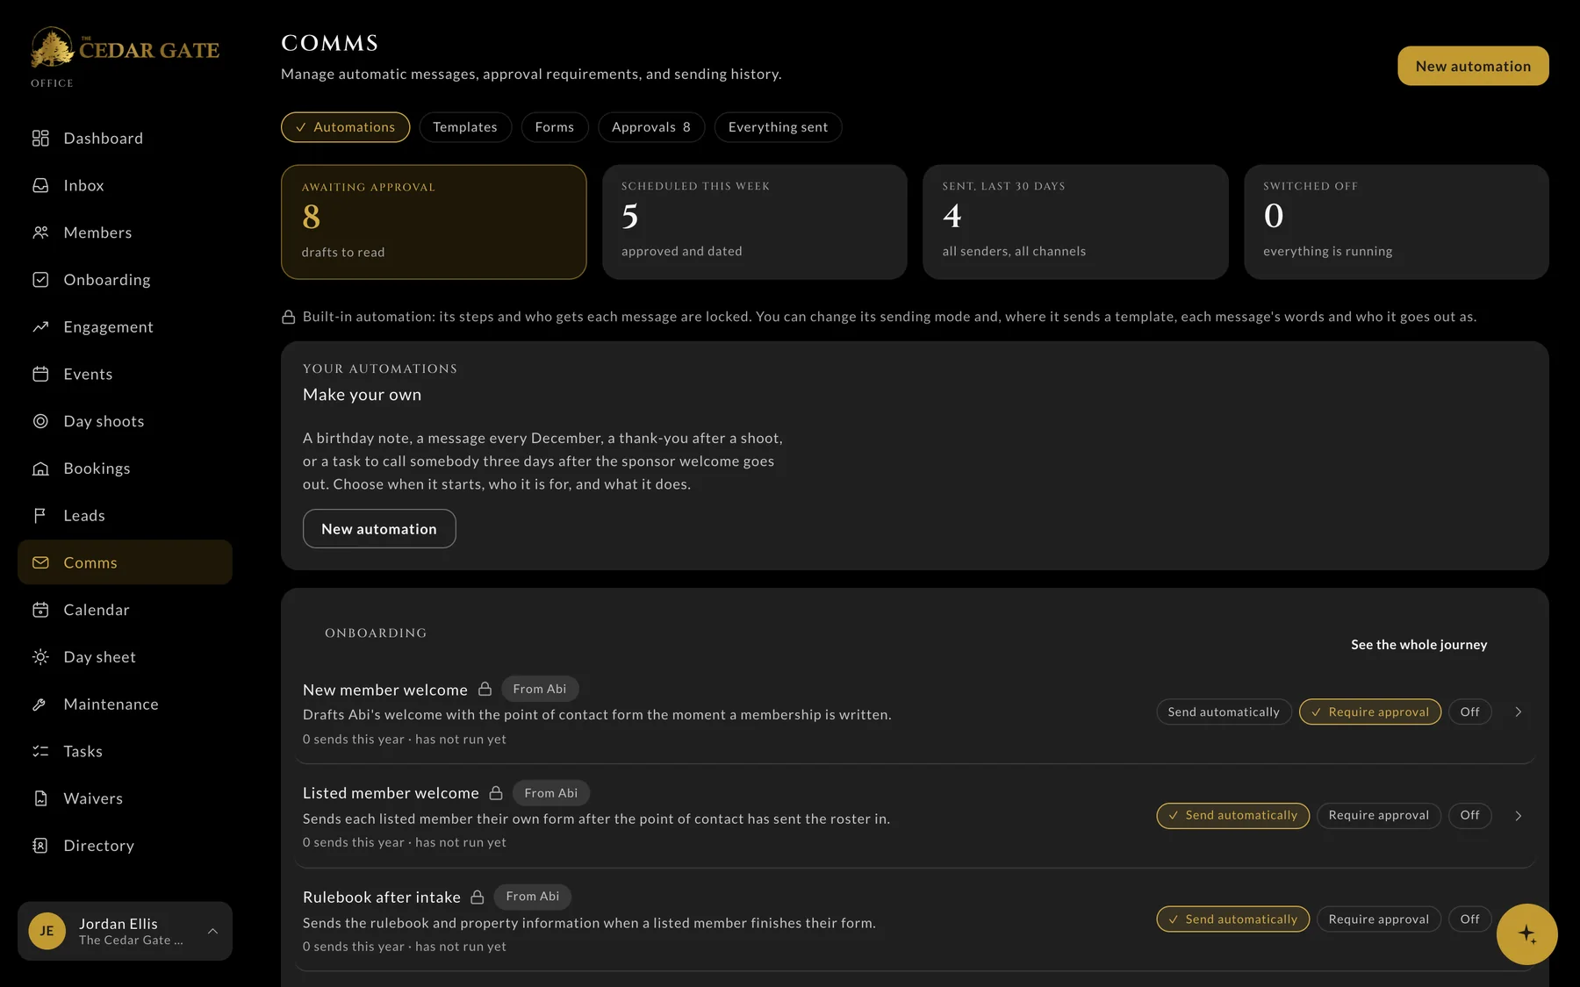Click the Engagement trend-arrow icon
The width and height of the screenshot is (1580, 987).
tap(40, 327)
